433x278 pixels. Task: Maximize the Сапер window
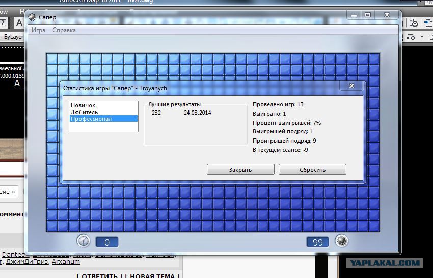[368, 15]
